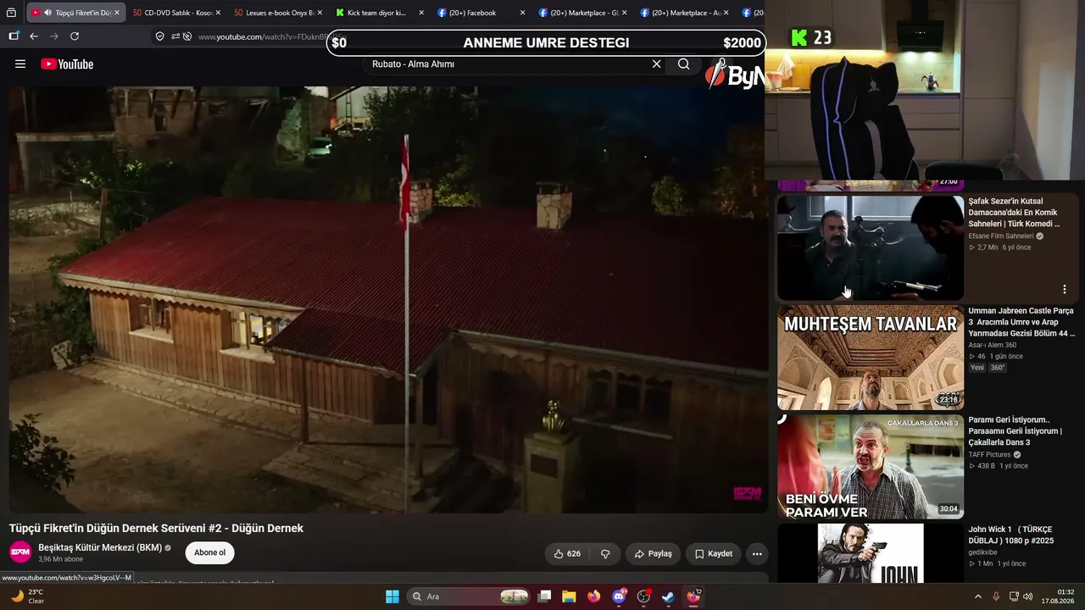Clear the YouTube search text
The image size is (1085, 610).
click(x=656, y=64)
